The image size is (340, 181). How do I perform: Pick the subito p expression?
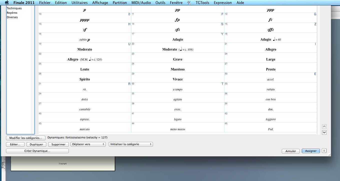84,40
